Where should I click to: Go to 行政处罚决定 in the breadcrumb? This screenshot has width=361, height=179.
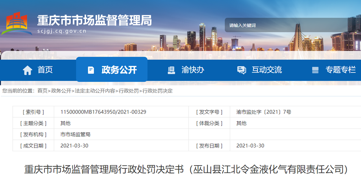pos(158,91)
